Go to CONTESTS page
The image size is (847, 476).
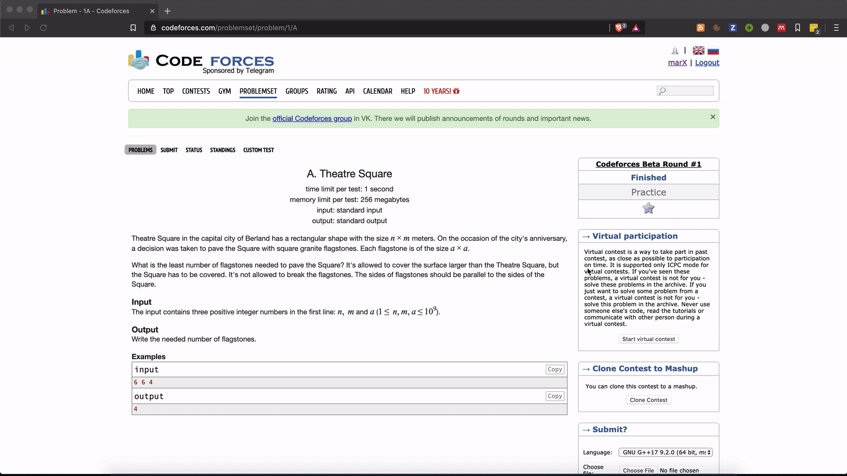196,91
